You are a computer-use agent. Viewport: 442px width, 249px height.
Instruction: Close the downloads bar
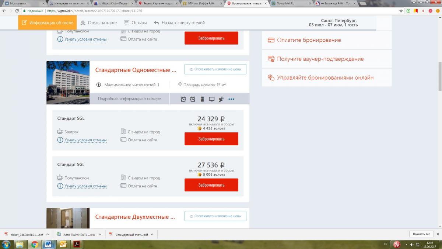tap(438, 234)
